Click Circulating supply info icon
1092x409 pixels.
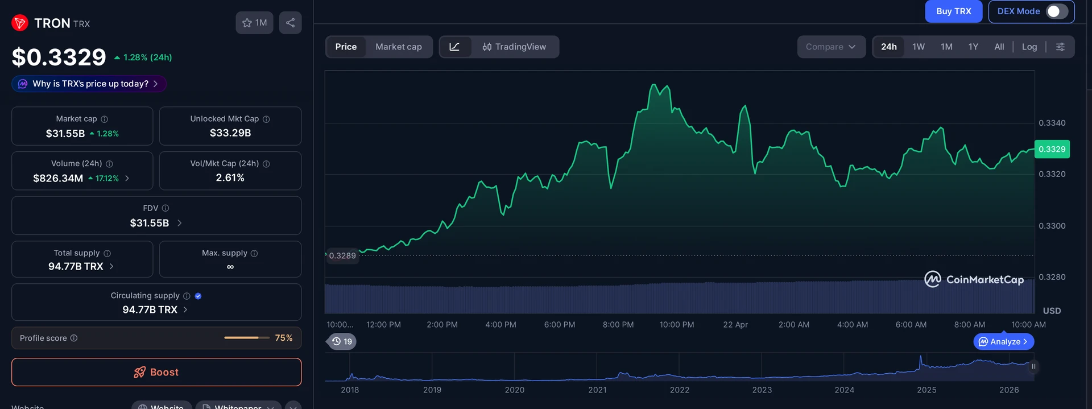pos(187,296)
